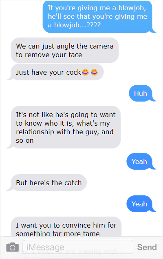
Task: Click the first laughing-crying emoji
Action: [85, 72]
